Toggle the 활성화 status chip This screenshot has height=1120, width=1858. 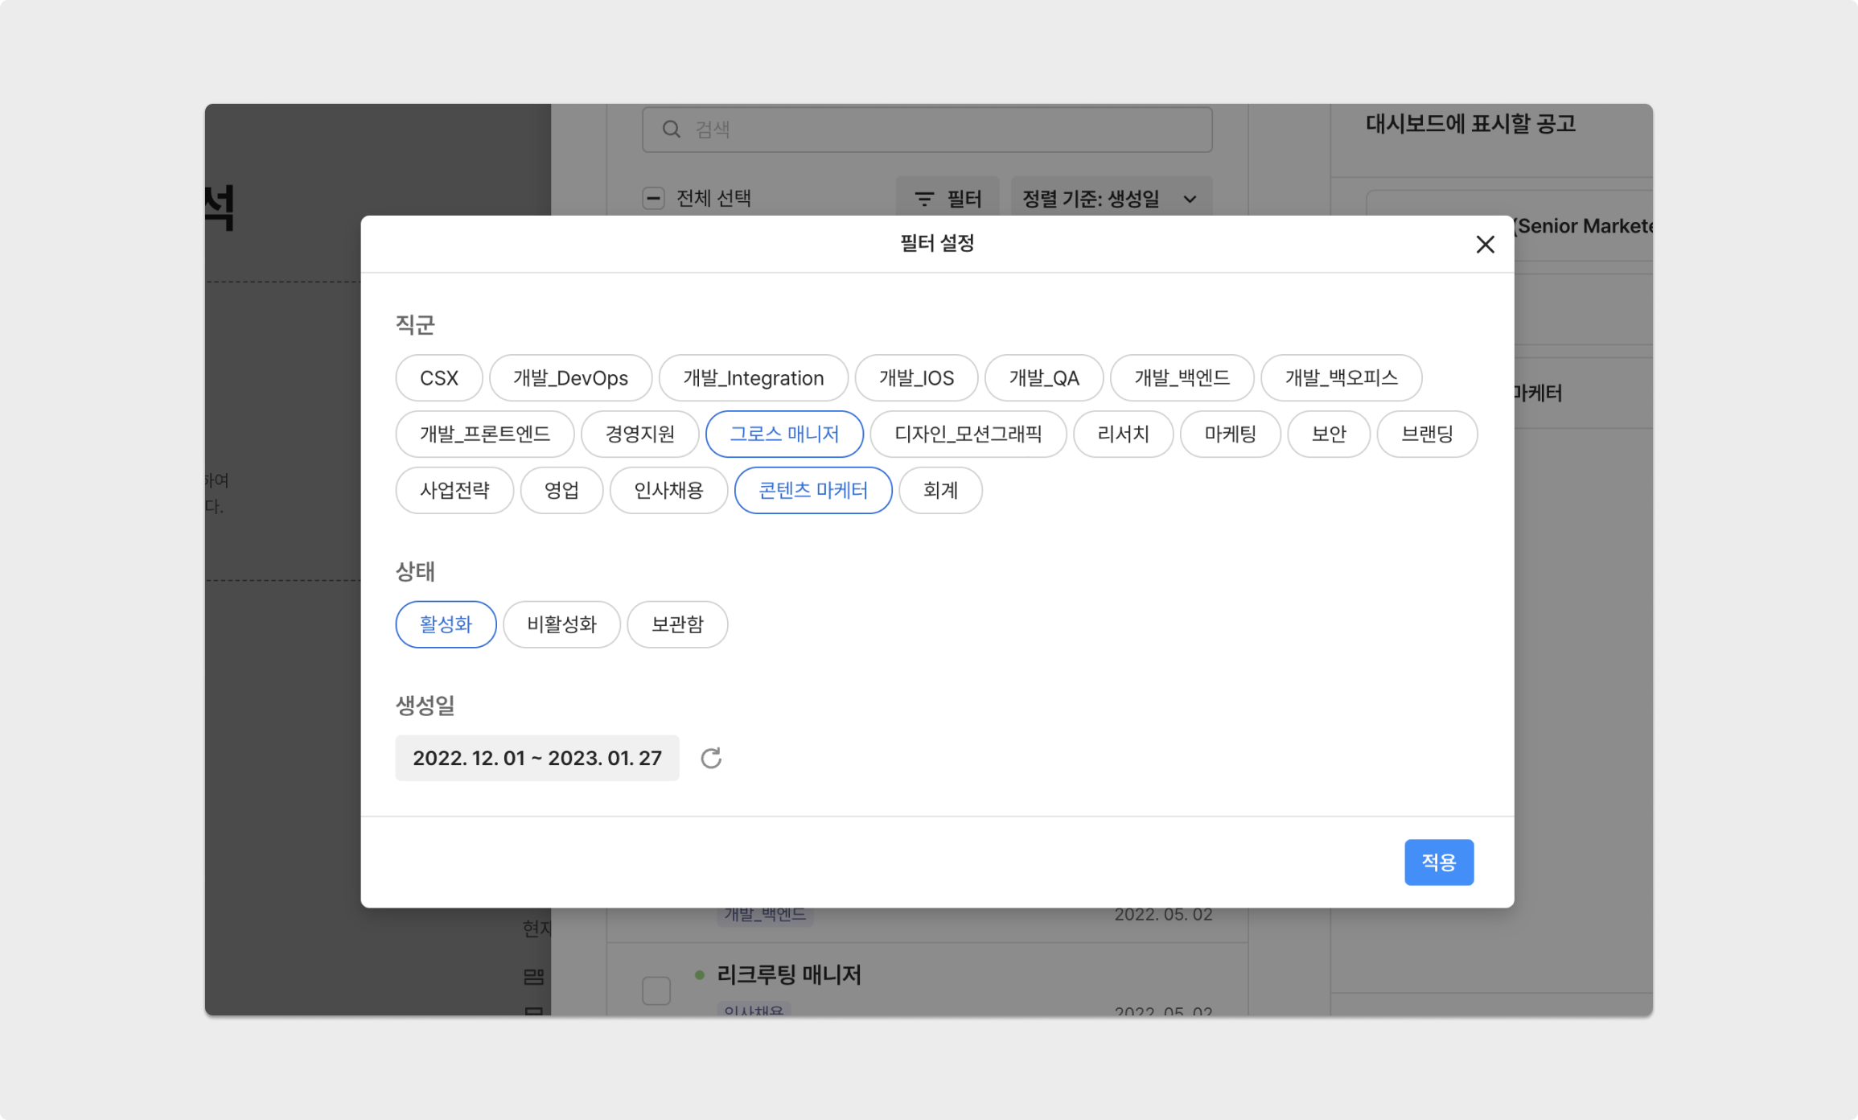tap(446, 624)
